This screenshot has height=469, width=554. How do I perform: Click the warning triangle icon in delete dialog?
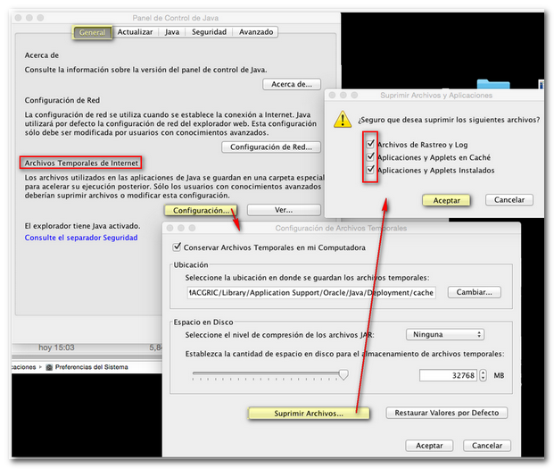click(343, 119)
